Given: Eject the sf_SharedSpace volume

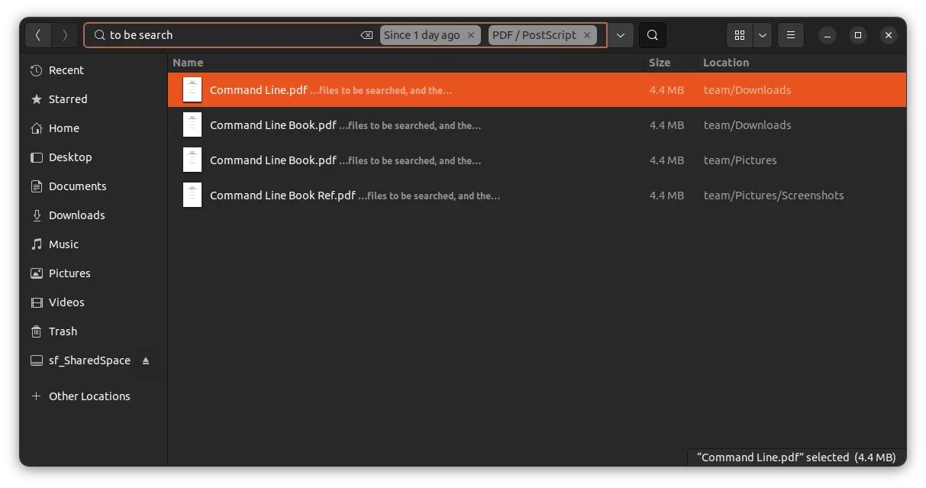Looking at the screenshot, I should point(146,360).
